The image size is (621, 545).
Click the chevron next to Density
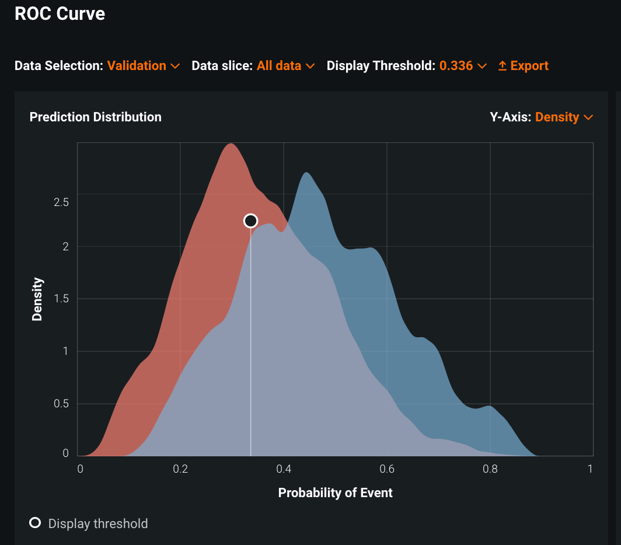pyautogui.click(x=588, y=117)
